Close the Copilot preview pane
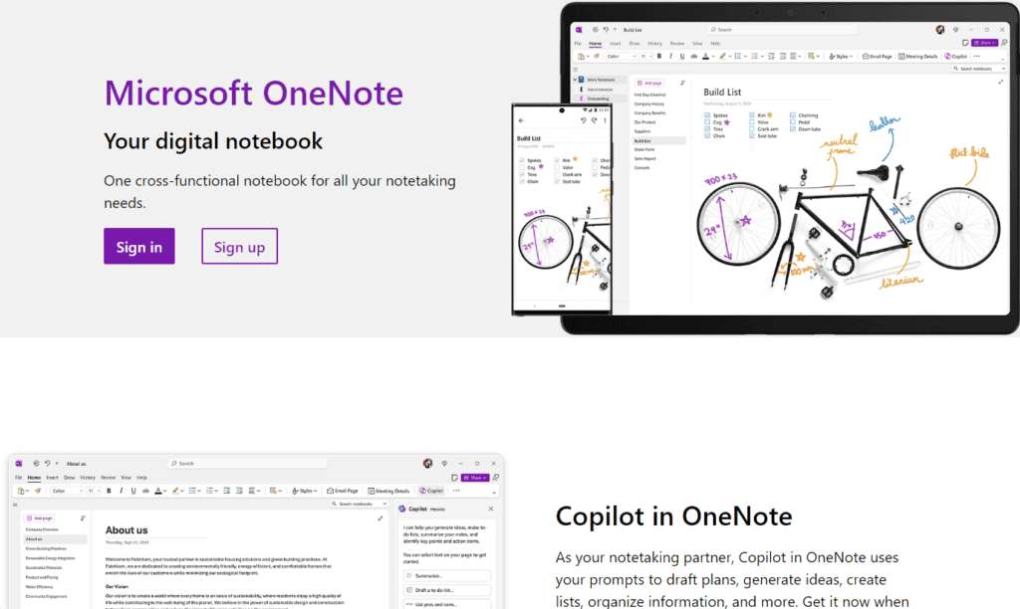The height and width of the screenshot is (609, 1020). [490, 508]
